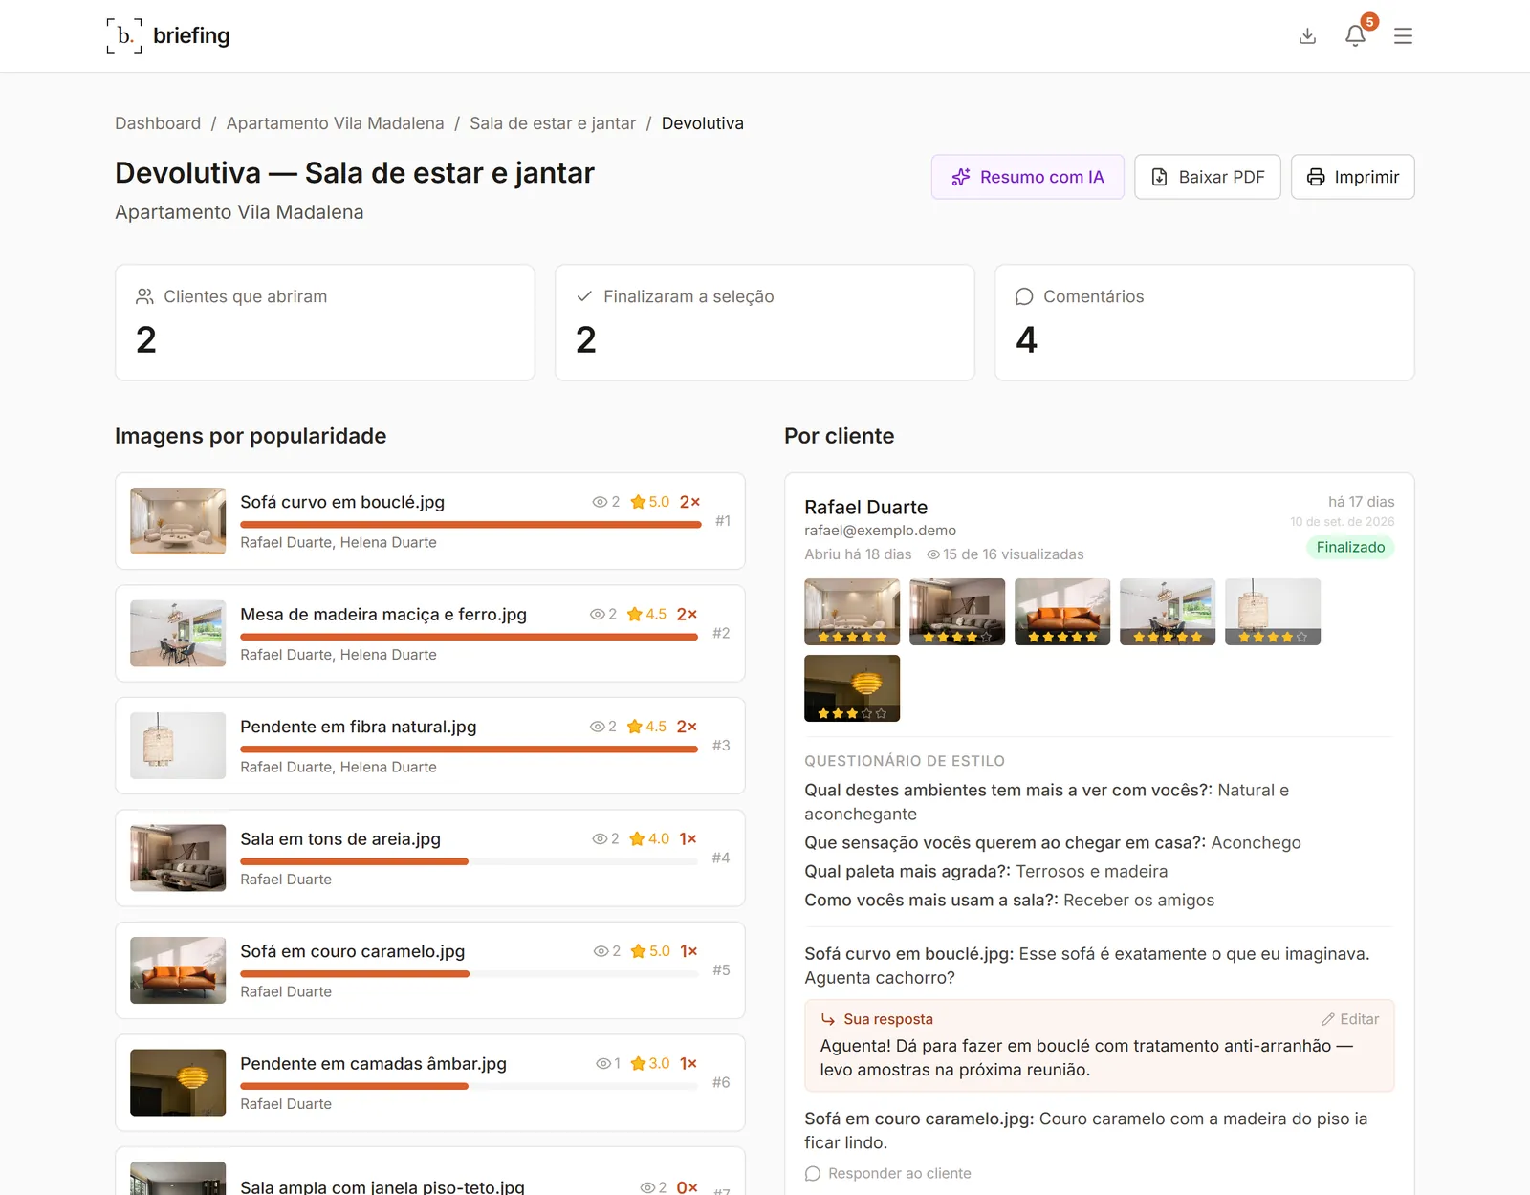Click star icon for Sala em tons de areia
1530x1195 pixels.
coord(638,839)
